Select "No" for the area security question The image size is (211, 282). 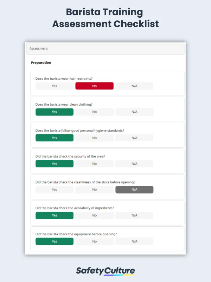tap(94, 164)
